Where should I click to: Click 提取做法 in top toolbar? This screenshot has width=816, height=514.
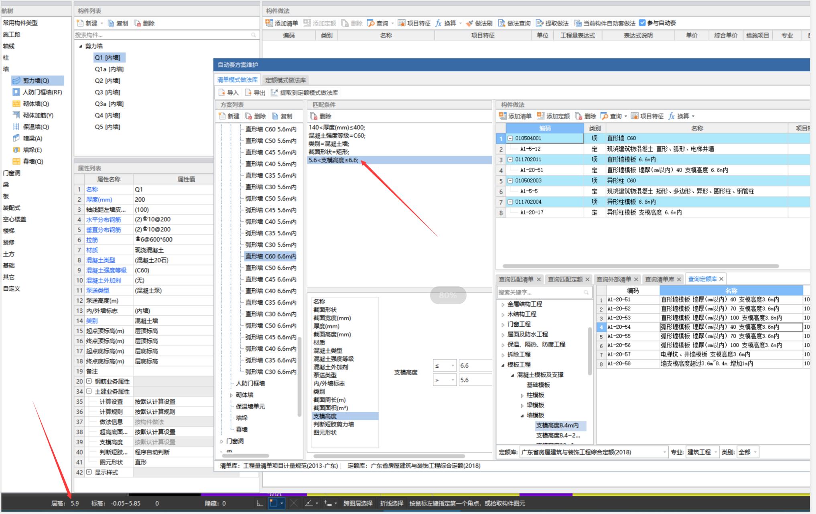pos(552,23)
